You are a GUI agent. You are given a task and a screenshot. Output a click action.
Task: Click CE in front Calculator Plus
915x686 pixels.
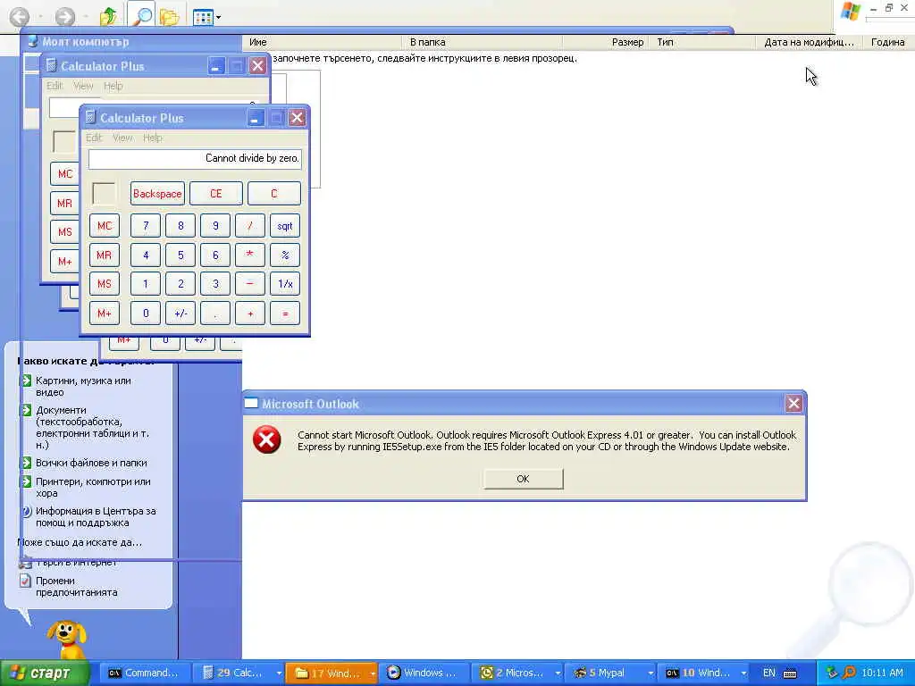(x=216, y=194)
